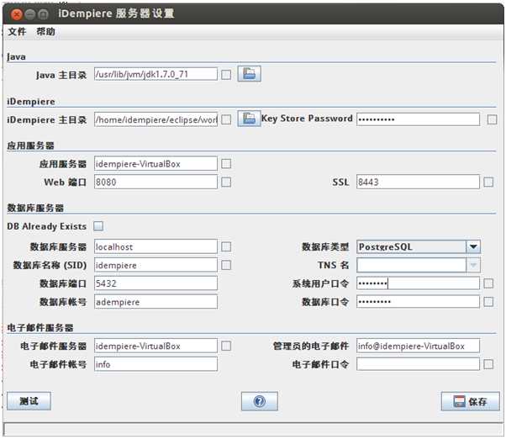Image resolution: width=506 pixels, height=439 pixels.
Task: Click the Key Store Password field
Action: [x=419, y=119]
